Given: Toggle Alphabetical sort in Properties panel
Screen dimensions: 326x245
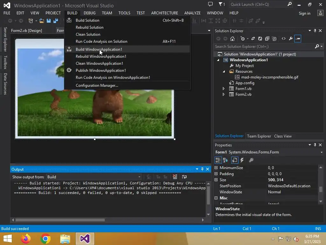Looking at the screenshot, I should point(225,160).
